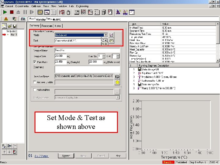
Task: Click the Apply button
Action: tap(83, 156)
